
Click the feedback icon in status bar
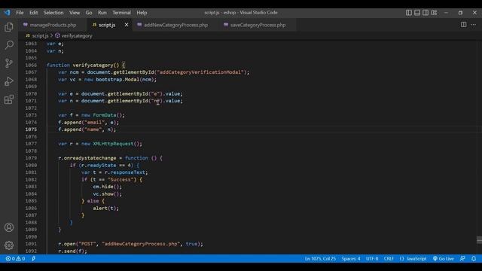(x=462, y=259)
